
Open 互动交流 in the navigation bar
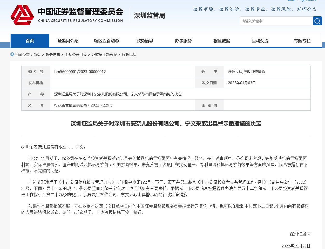(260, 41)
